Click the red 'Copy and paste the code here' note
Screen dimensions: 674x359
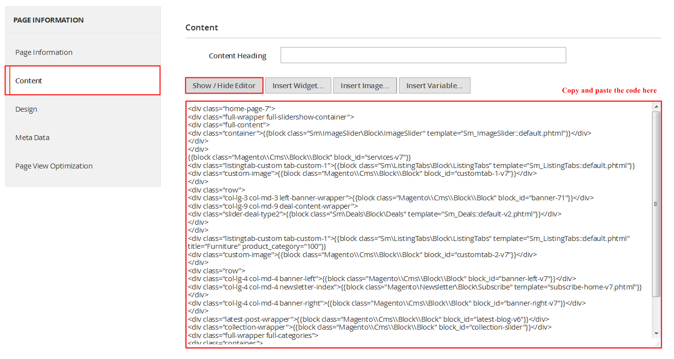coord(609,91)
